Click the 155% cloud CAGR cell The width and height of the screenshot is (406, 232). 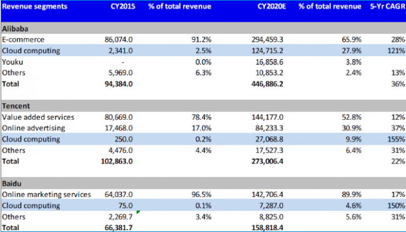(x=396, y=139)
